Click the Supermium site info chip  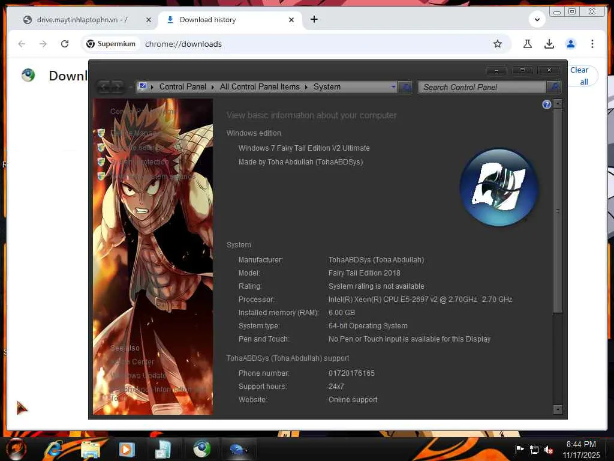click(111, 44)
